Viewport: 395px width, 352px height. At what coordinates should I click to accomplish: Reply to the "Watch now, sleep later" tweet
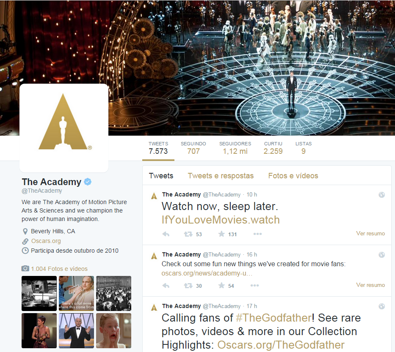[166, 234]
